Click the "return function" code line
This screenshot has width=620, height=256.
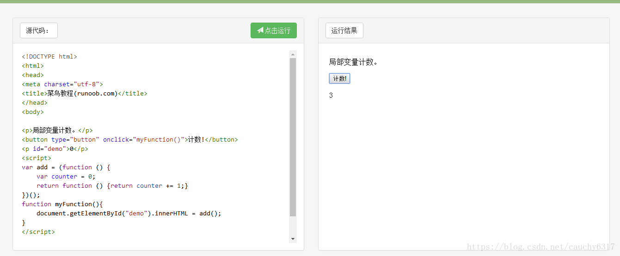pos(112,186)
